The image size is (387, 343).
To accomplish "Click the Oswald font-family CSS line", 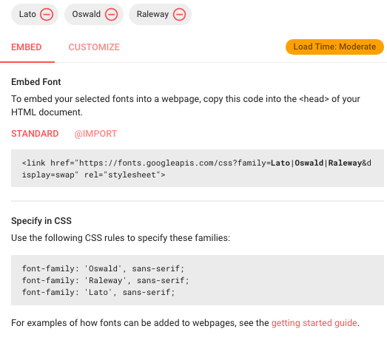I will 103,268.
